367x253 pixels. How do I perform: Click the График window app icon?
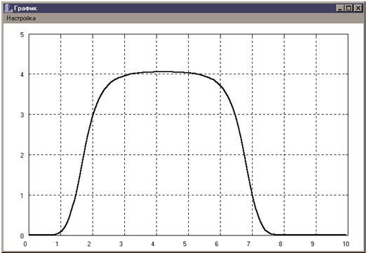tap(8, 8)
